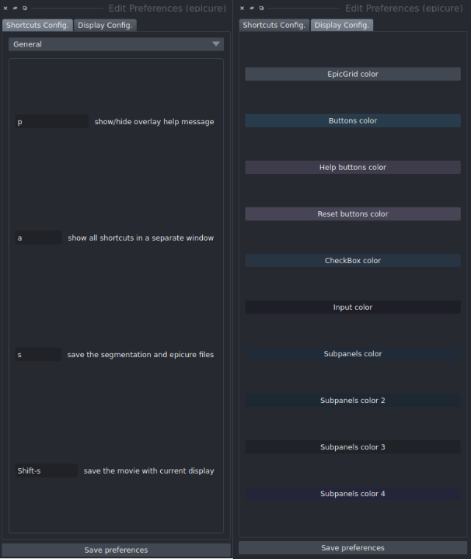
Task: Click the 'a' shortcut field for show all shortcuts
Action: point(38,238)
